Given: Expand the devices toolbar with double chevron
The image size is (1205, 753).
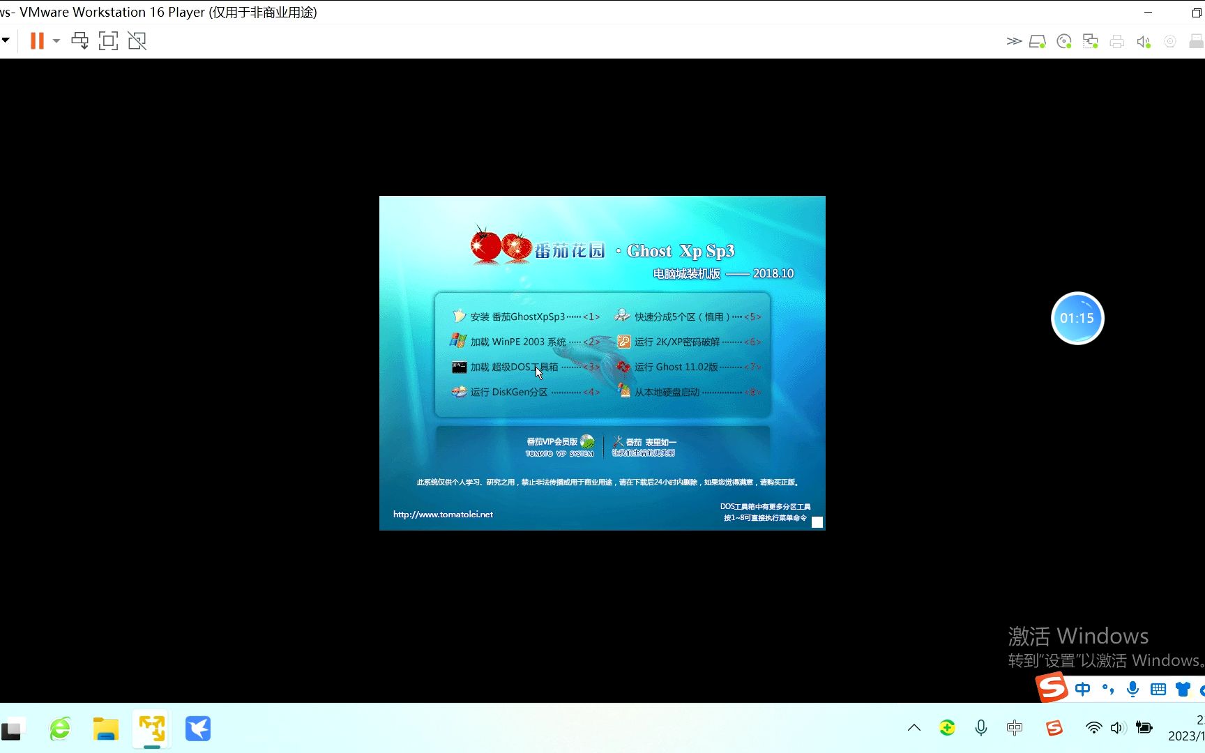Looking at the screenshot, I should (1014, 41).
